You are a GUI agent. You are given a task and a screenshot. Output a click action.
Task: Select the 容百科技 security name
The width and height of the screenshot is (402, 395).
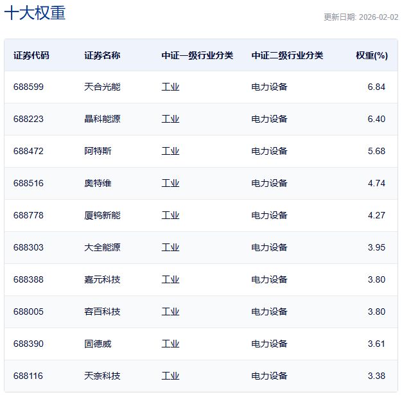pos(101,312)
